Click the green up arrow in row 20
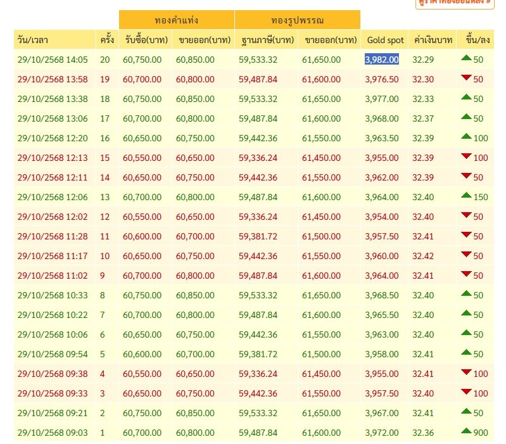 tap(466, 58)
